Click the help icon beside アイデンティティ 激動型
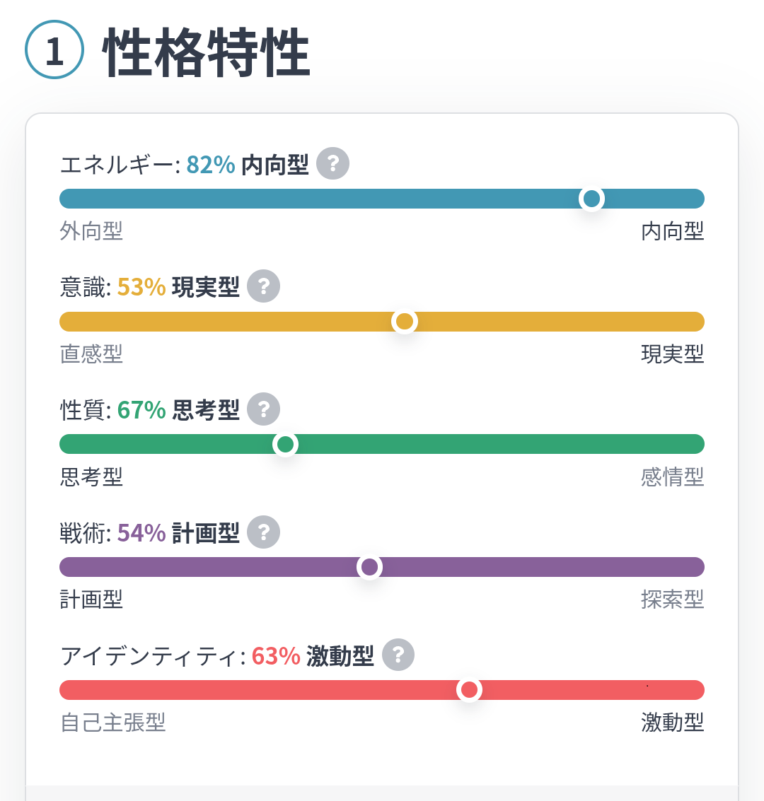This screenshot has width=764, height=801. [x=398, y=655]
